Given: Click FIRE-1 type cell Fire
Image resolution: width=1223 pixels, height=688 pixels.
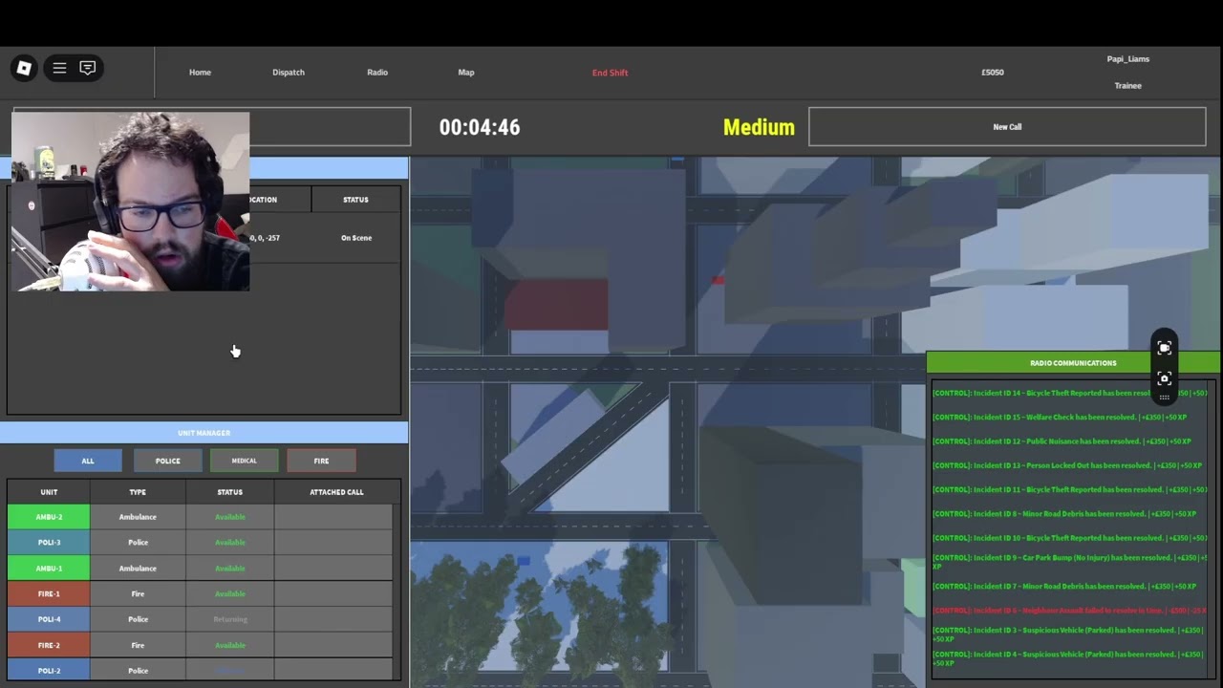Looking at the screenshot, I should [138, 594].
